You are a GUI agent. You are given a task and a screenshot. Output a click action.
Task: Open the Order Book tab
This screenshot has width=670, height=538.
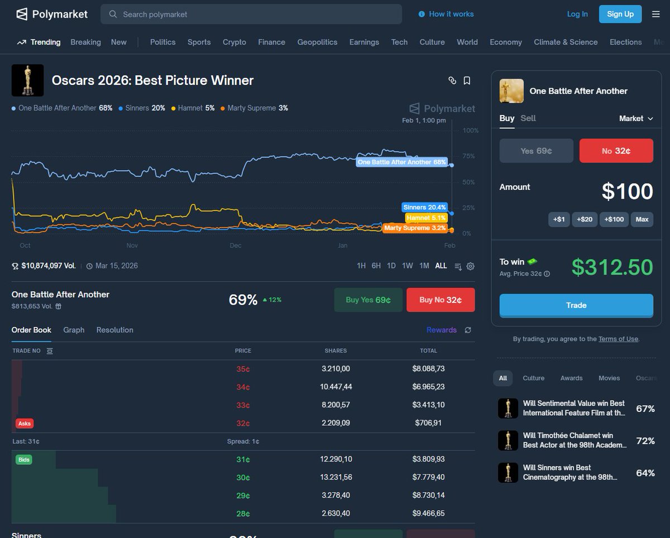31,330
